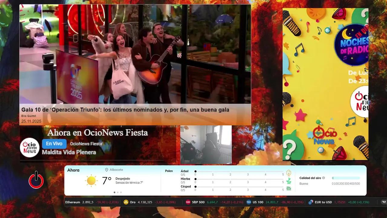Image resolution: width=387 pixels, height=218 pixels.
Task: Open the Operación Triunfo gala headline
Action: coord(125,110)
